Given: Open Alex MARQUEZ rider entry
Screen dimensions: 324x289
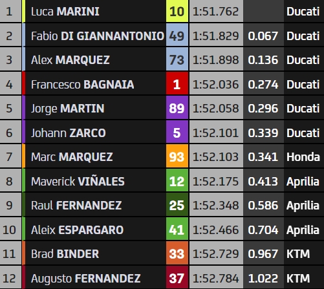Looking at the screenshot, I should 70,60.
